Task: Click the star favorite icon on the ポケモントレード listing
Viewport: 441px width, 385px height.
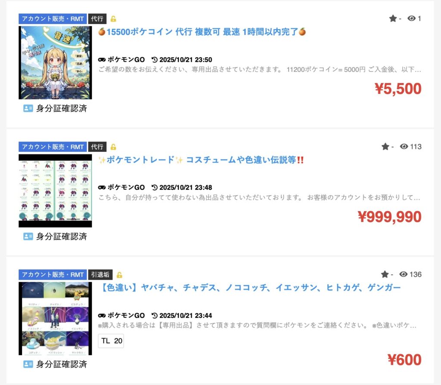Action: 385,146
